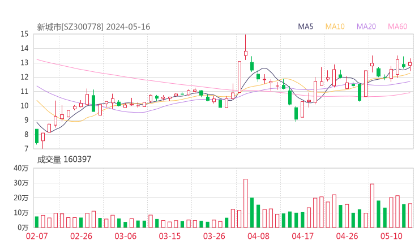The image size is (419, 249).
Task: Select the last candlestick on the right edge
Action: coord(410,65)
